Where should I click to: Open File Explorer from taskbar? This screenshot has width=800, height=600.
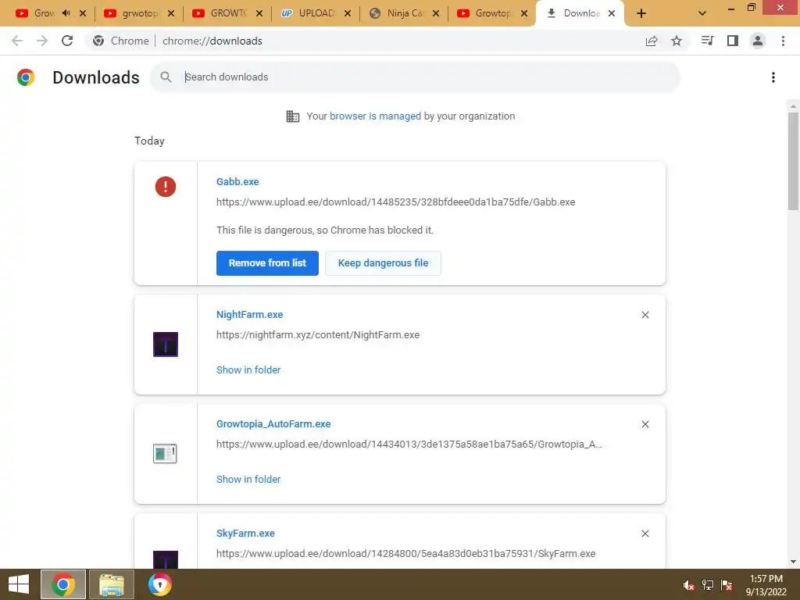coord(112,584)
